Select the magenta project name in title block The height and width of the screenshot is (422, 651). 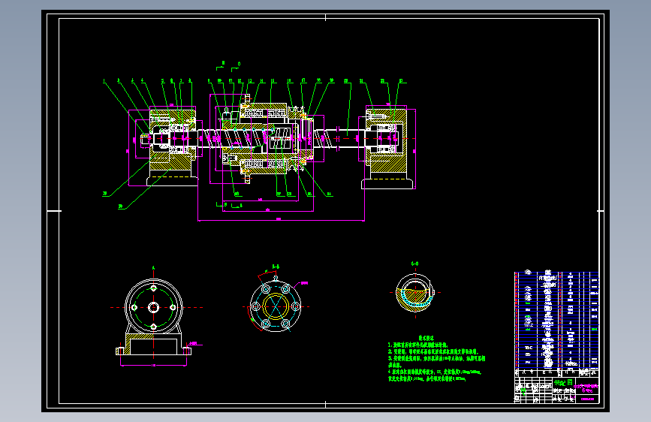coord(586,388)
